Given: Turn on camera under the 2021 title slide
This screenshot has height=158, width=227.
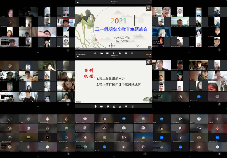Looking at the screenshot, I should [x=101, y=53].
